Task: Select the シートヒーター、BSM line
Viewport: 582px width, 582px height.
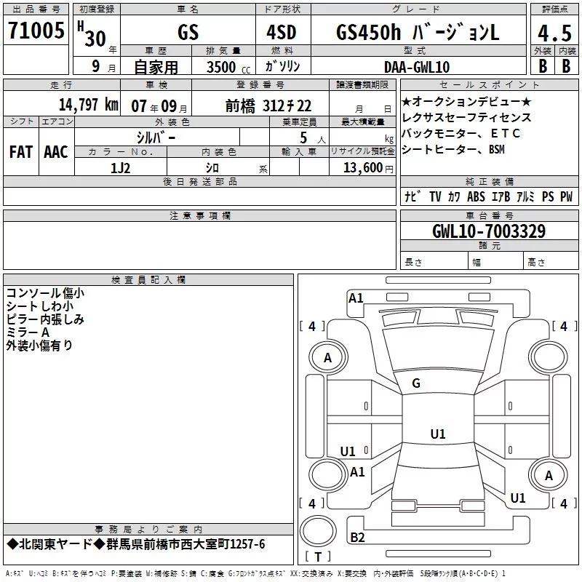Action: point(453,149)
